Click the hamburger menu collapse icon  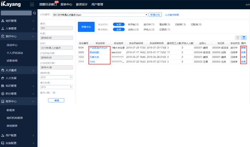click(32, 5)
